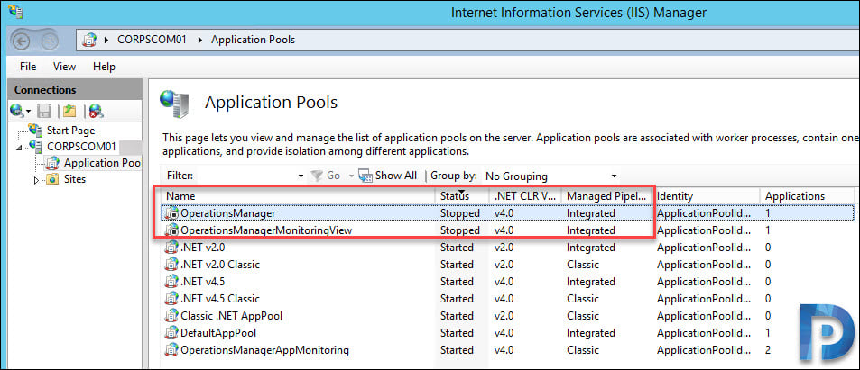Click Application Pools in the address breadcrumb
Viewport: 860px width, 370px height.
point(253,40)
